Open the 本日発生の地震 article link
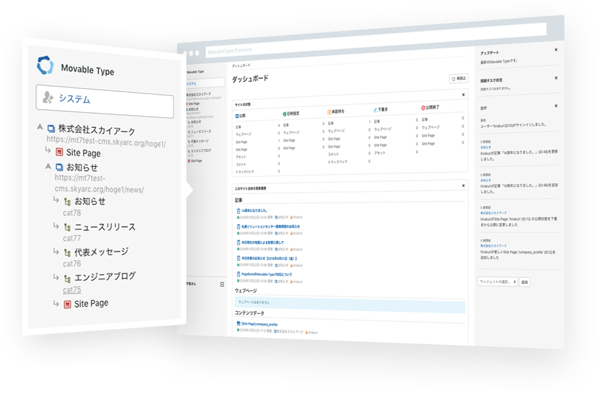The height and width of the screenshot is (393, 598). pos(263,243)
